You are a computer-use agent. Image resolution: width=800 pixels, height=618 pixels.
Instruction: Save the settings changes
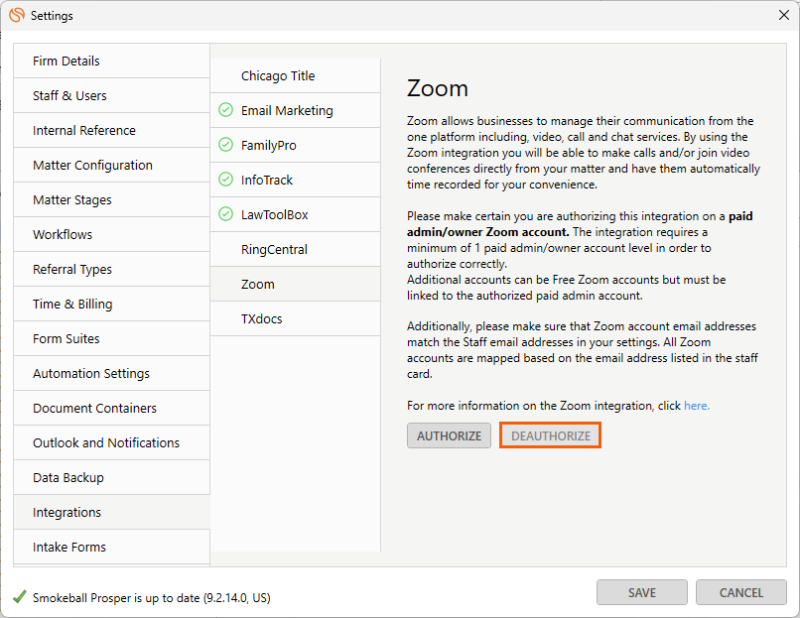(642, 592)
